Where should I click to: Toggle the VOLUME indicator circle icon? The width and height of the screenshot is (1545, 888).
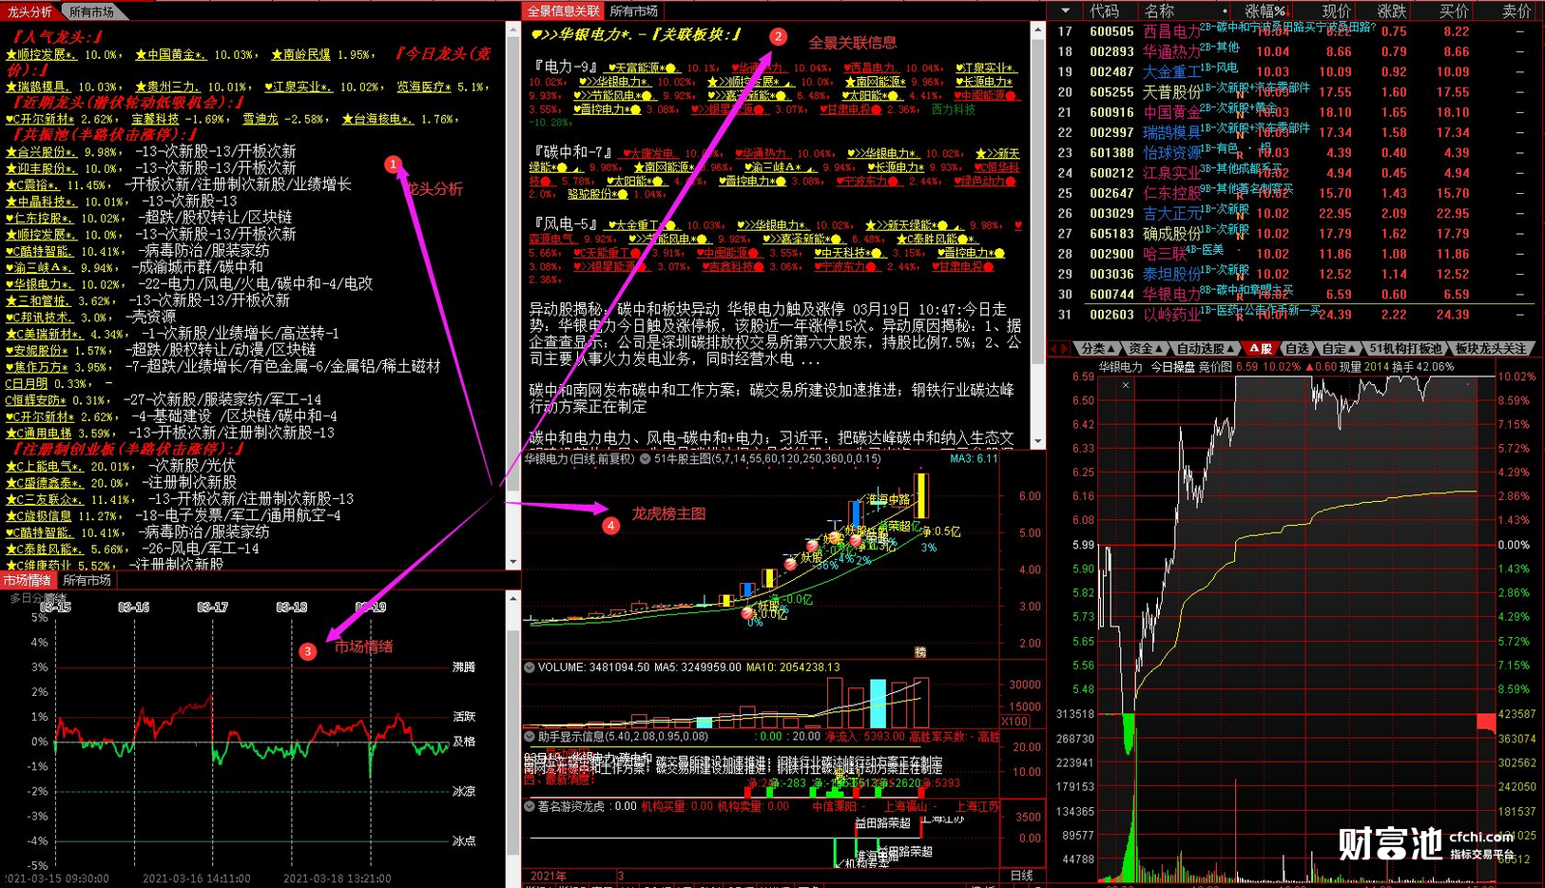(530, 667)
